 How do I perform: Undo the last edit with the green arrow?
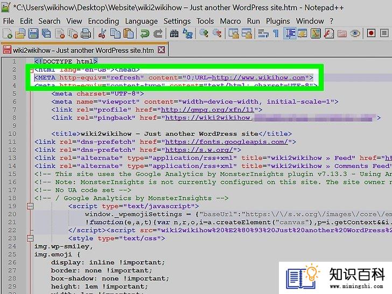coord(144,33)
